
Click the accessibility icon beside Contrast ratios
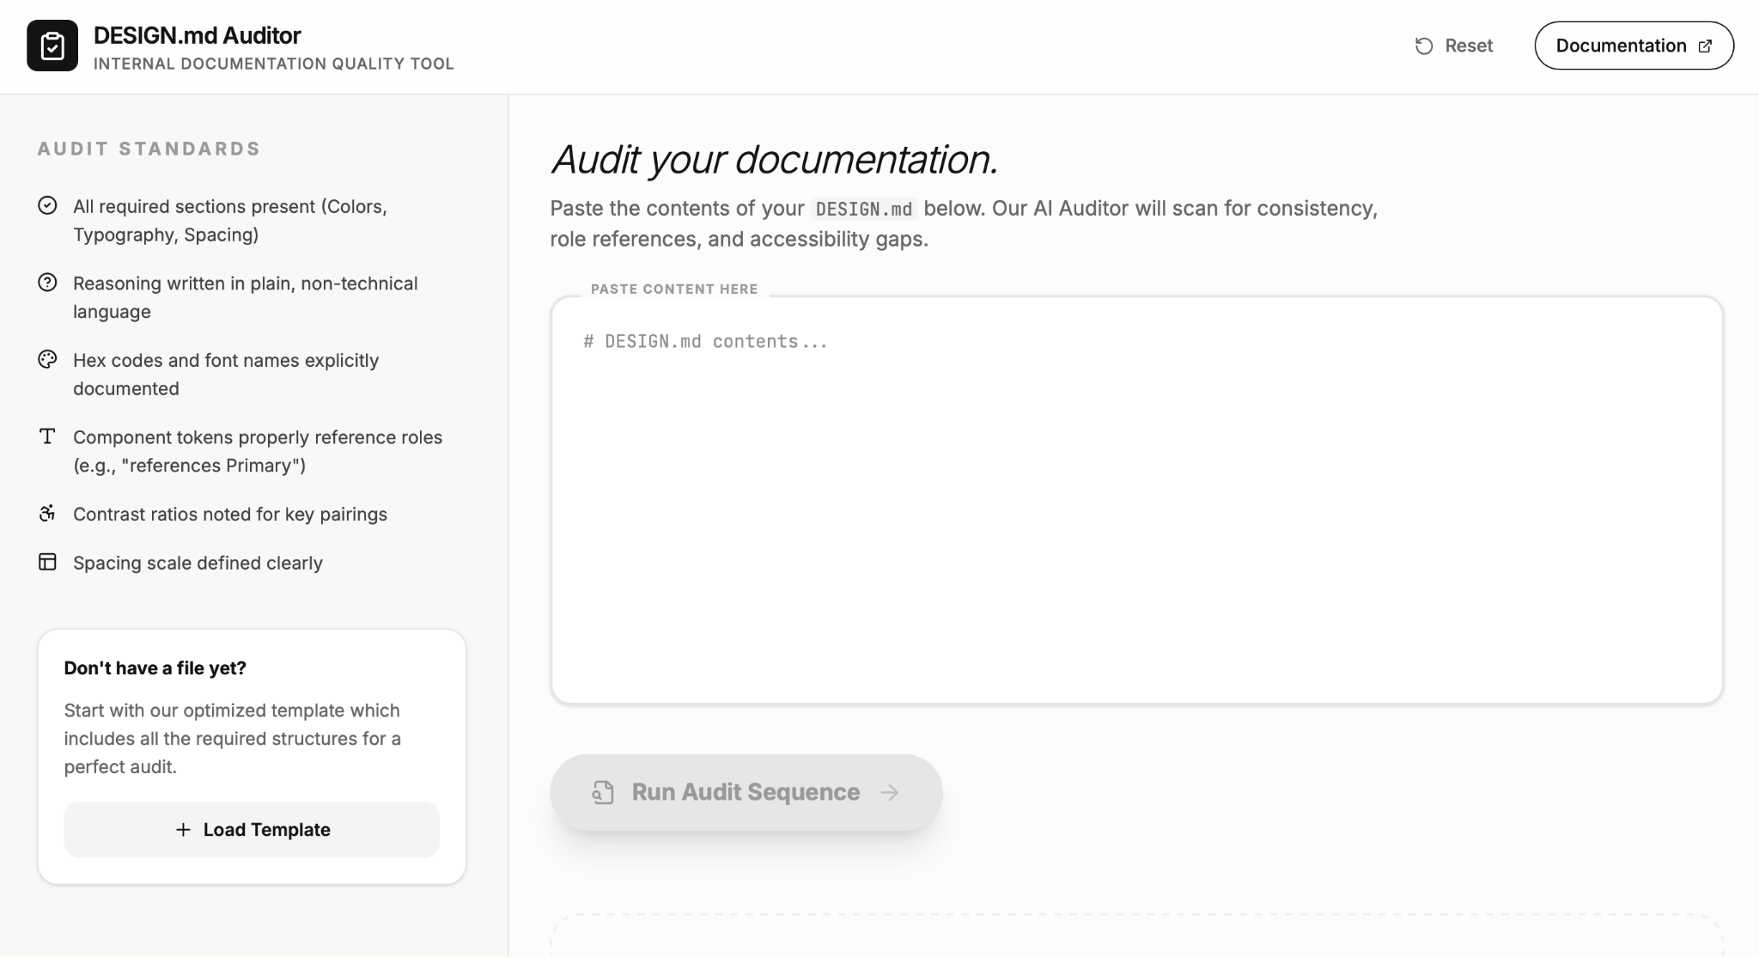click(47, 513)
